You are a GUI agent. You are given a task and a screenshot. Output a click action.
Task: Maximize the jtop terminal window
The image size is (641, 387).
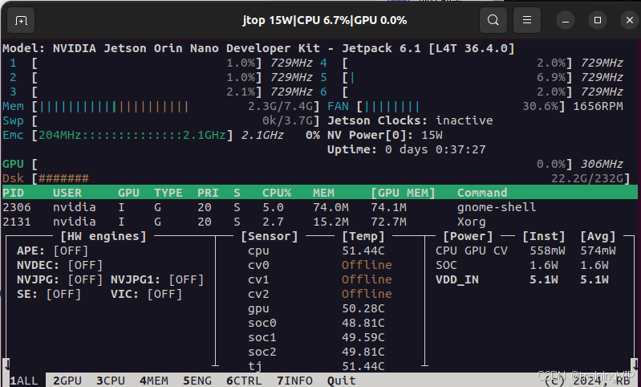point(597,20)
